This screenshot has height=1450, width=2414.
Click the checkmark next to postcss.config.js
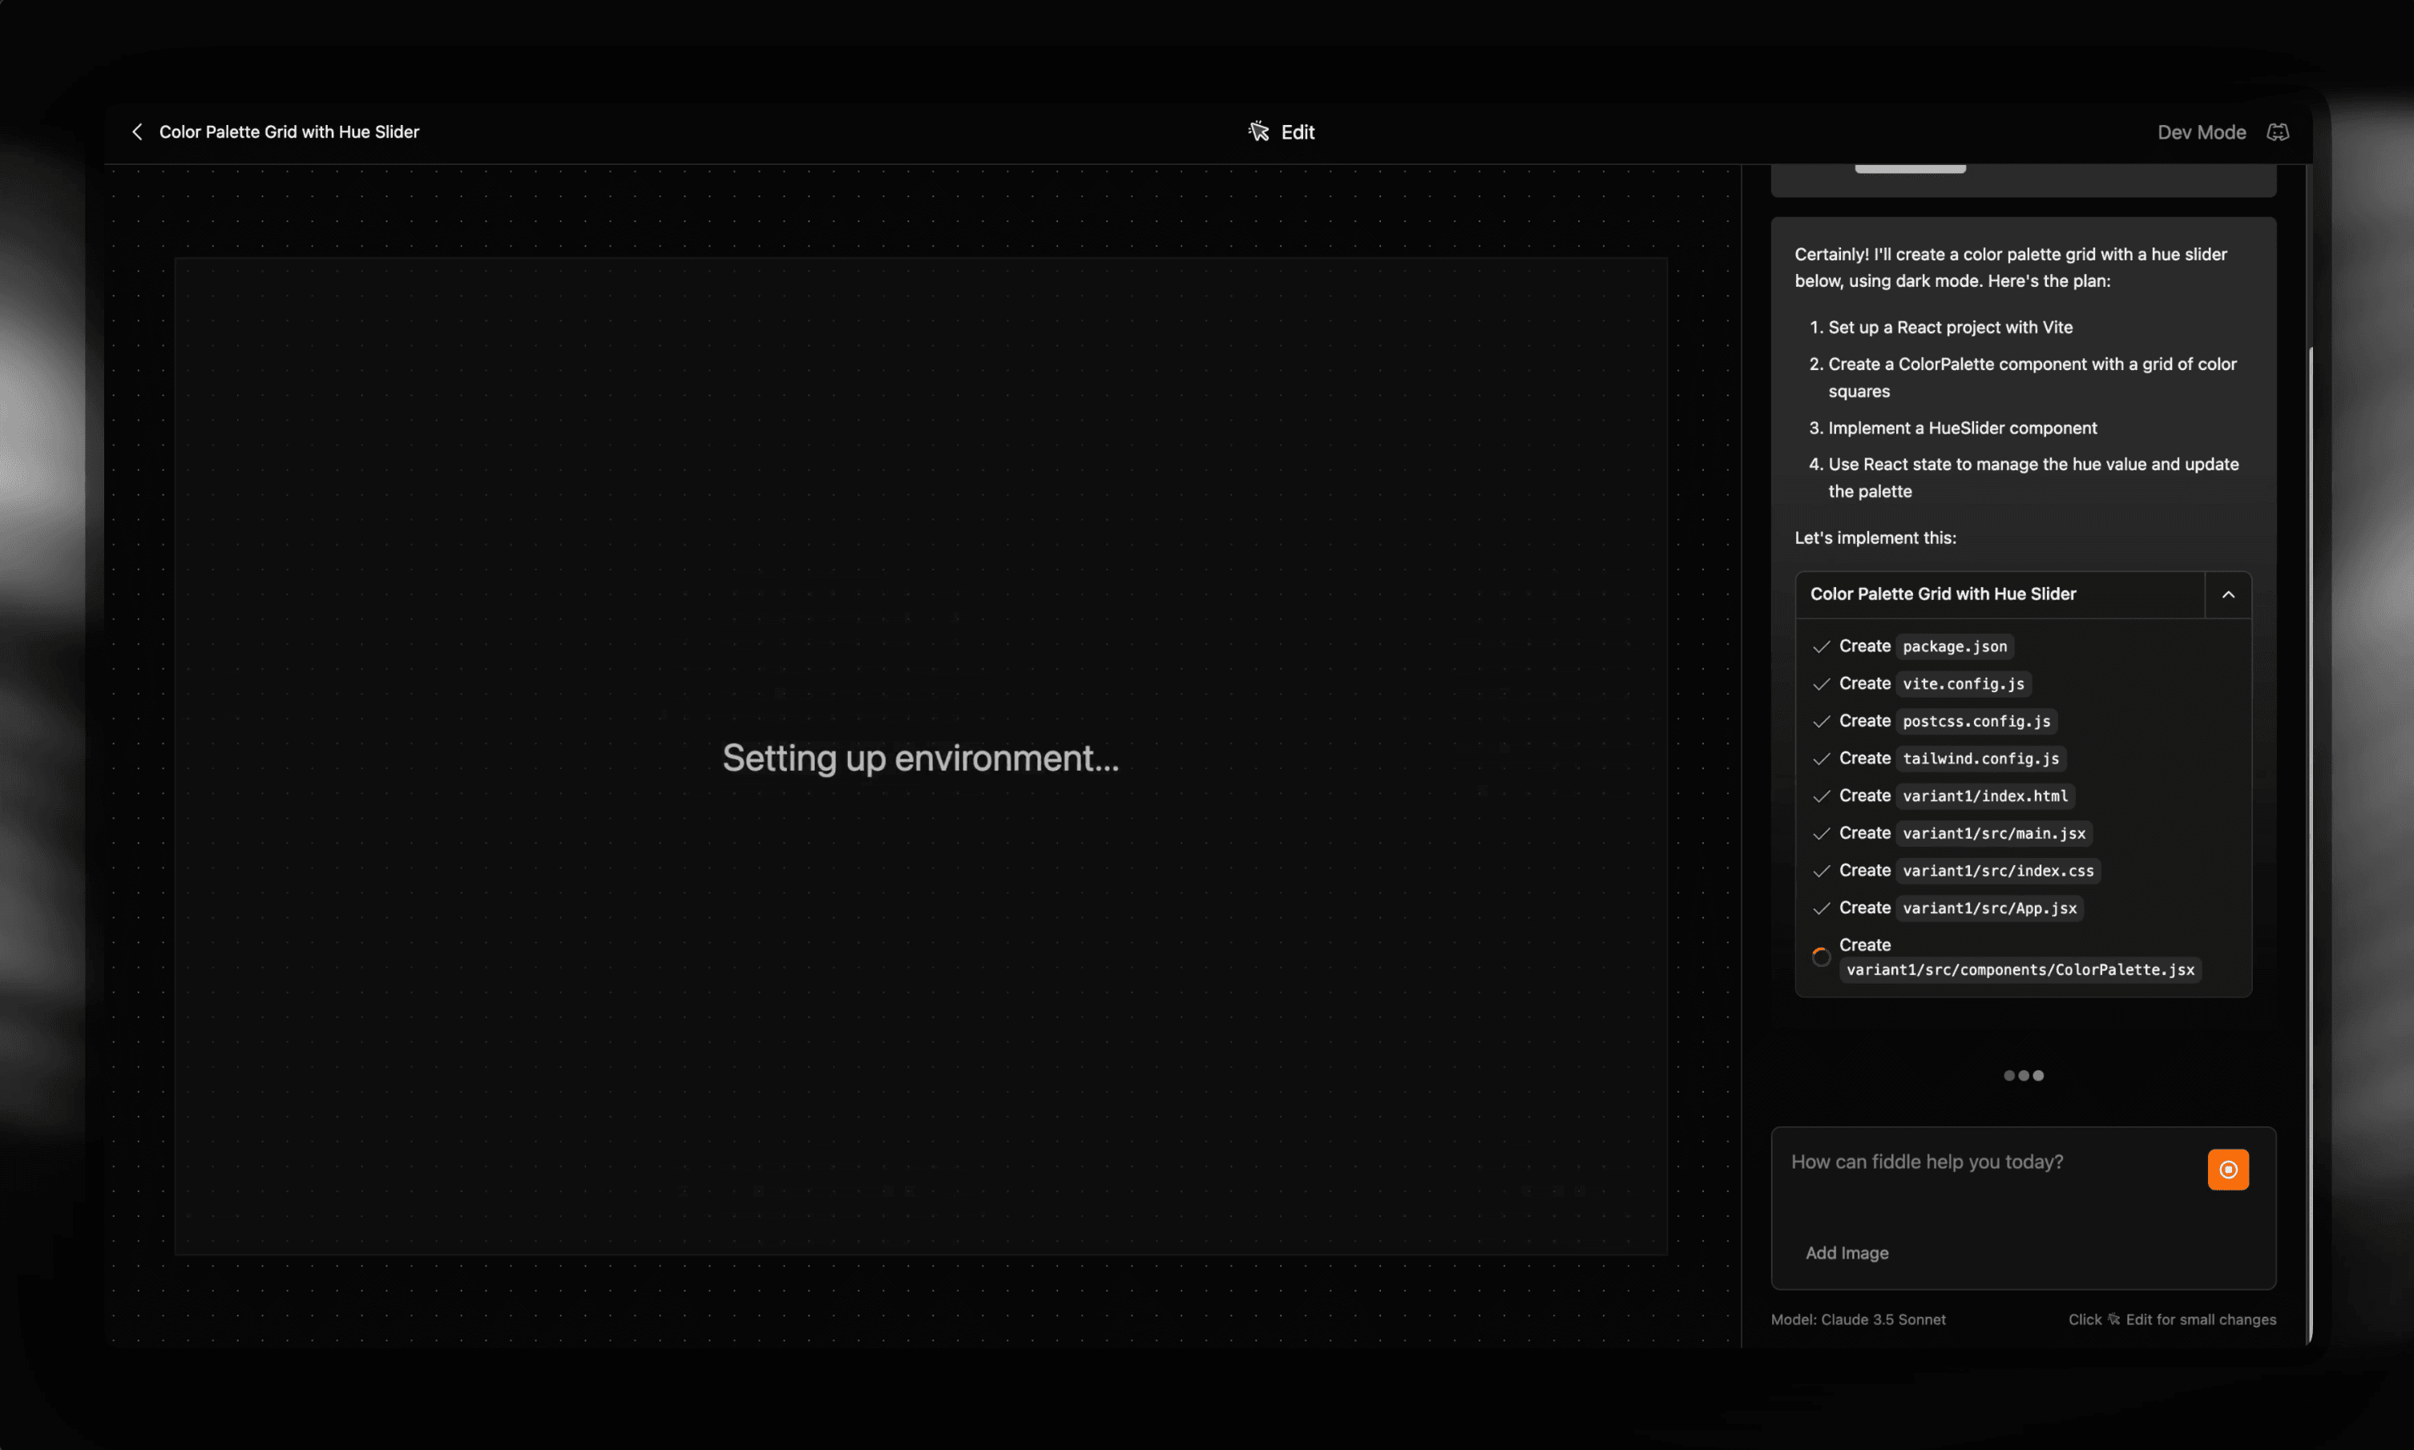click(1820, 721)
